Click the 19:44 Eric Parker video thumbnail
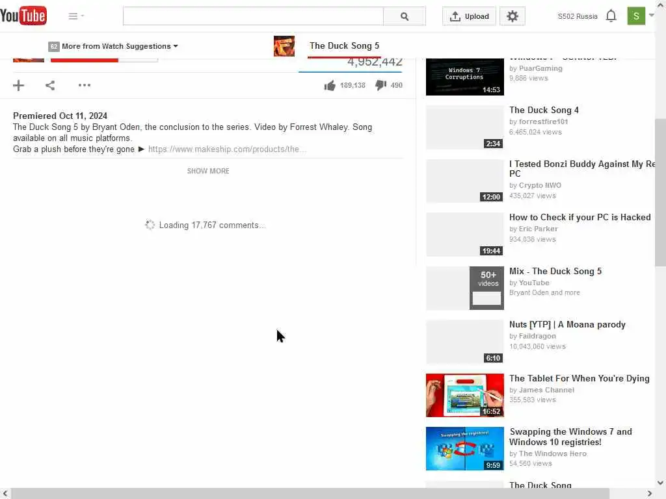Screen dimensions: 666x499 click(x=464, y=235)
